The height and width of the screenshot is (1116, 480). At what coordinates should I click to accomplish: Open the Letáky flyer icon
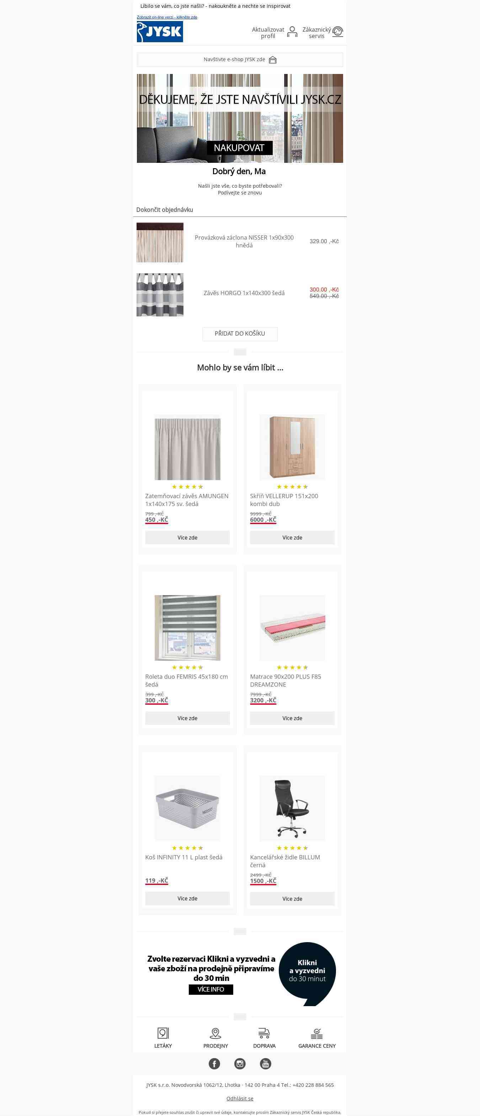(163, 1033)
